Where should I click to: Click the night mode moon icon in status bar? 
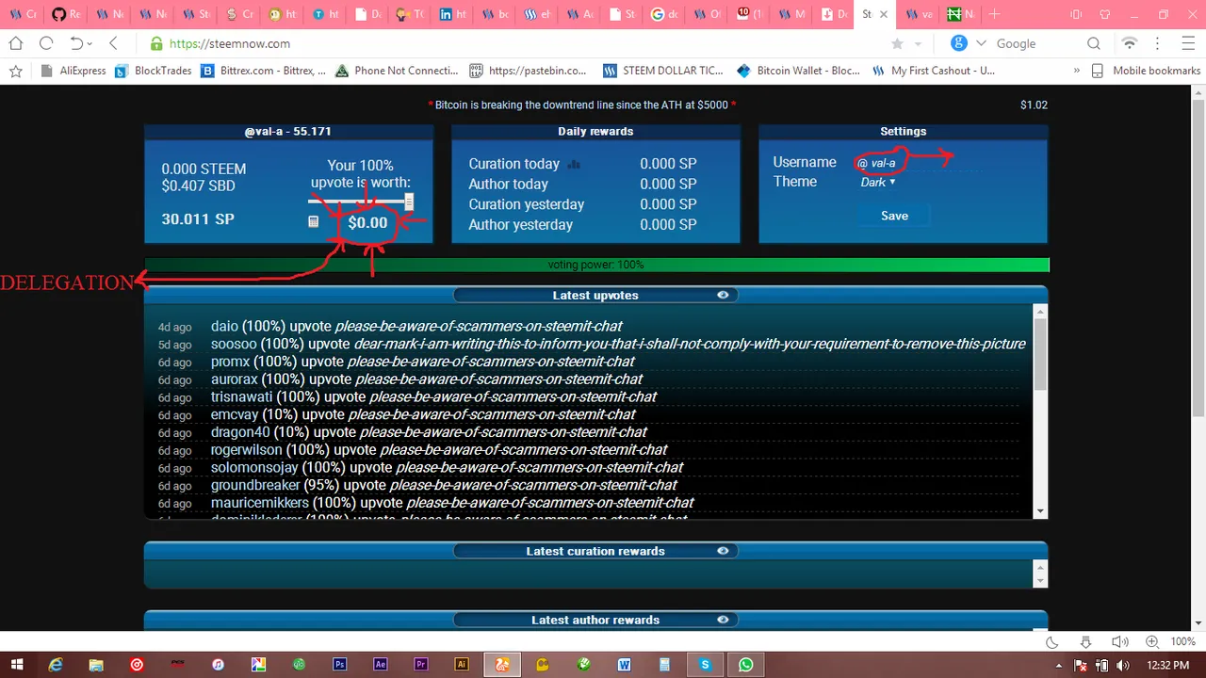click(1051, 641)
